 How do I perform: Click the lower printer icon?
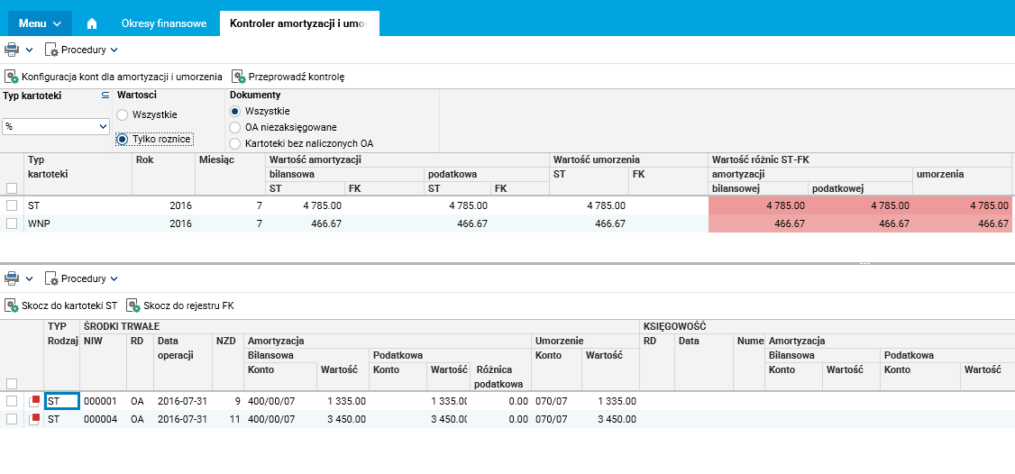[12, 278]
